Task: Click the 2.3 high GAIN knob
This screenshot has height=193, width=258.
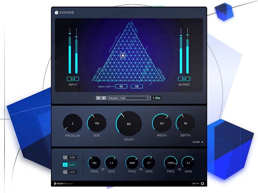Action: 188,163
